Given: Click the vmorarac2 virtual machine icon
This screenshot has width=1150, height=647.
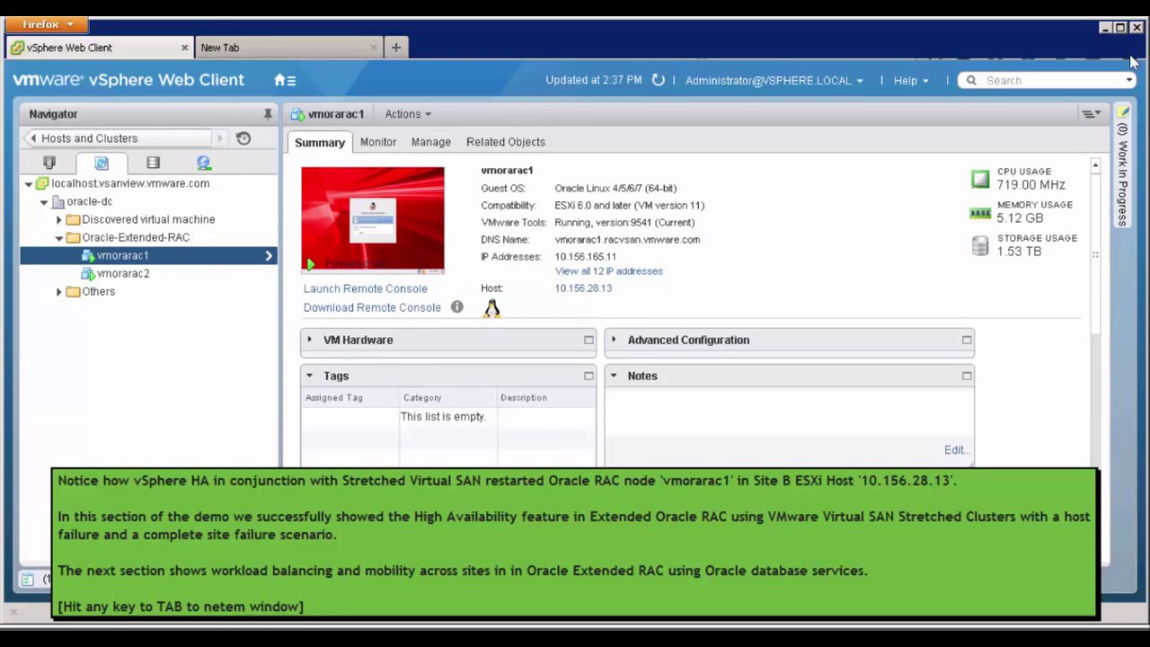Looking at the screenshot, I should (x=88, y=273).
